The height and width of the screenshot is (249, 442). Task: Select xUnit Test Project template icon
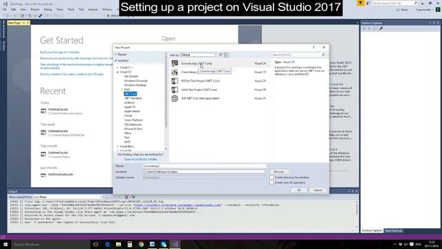click(175, 90)
